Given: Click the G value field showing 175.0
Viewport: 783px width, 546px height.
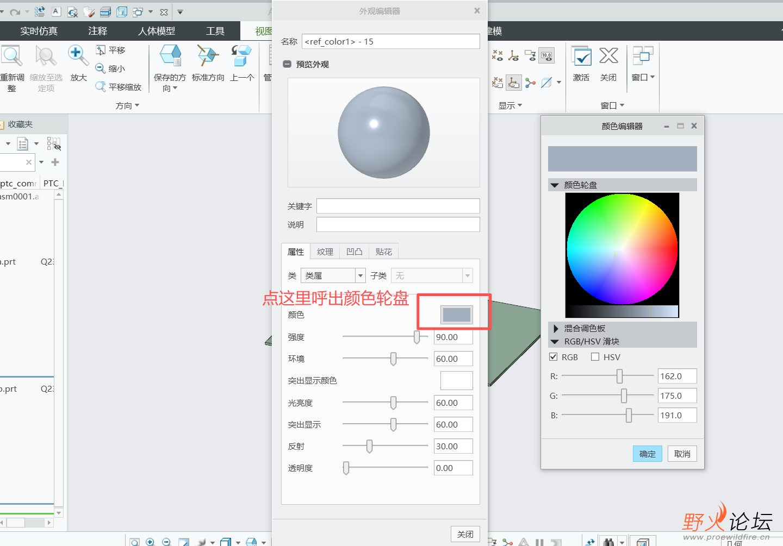Looking at the screenshot, I should pos(678,396).
